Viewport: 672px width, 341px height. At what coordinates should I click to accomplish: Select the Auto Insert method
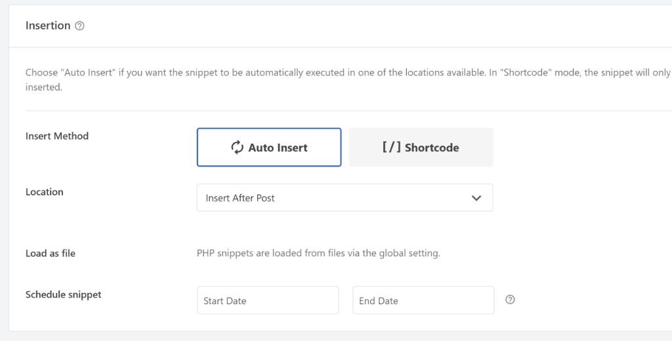269,148
